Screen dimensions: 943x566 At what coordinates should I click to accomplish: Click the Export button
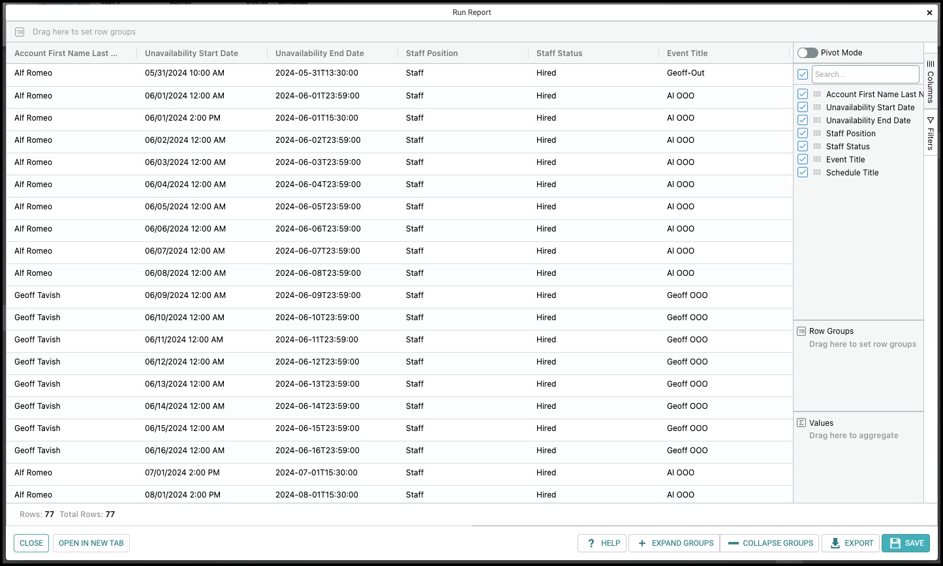tap(851, 543)
